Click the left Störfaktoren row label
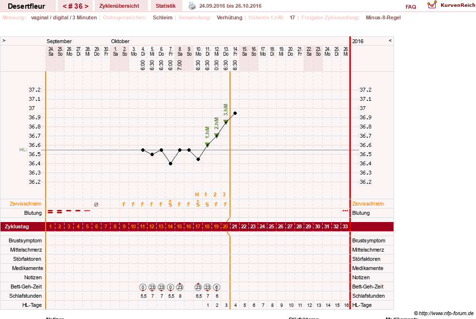The image size is (476, 319). click(27, 259)
